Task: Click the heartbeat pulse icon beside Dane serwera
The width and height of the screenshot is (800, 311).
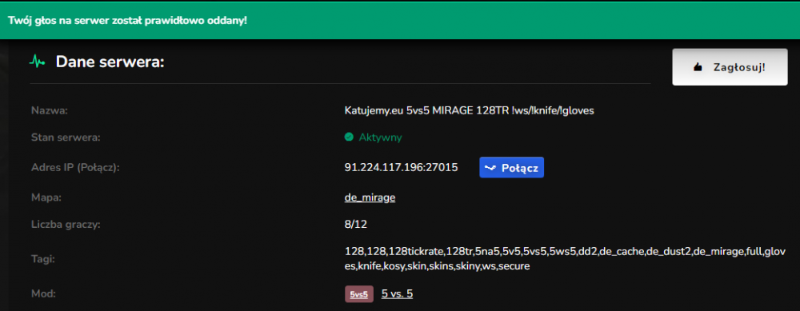Action: tap(38, 62)
